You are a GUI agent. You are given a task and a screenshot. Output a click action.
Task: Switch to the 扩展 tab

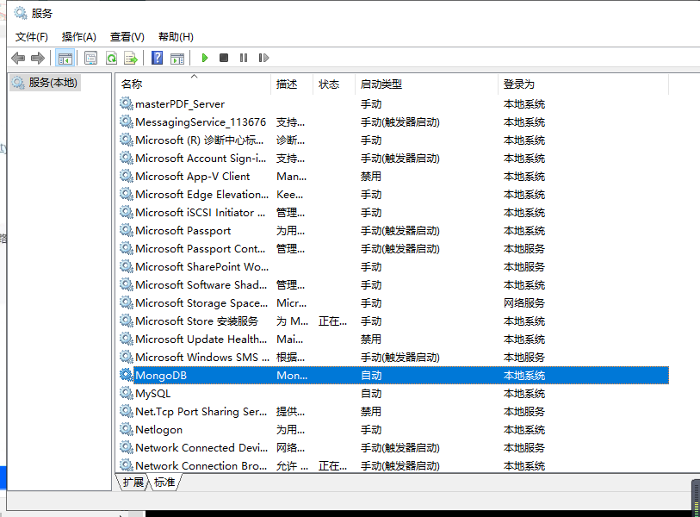coord(133,483)
